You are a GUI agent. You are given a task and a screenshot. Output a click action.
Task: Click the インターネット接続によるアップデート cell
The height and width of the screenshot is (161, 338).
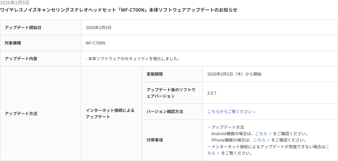click(x=110, y=114)
